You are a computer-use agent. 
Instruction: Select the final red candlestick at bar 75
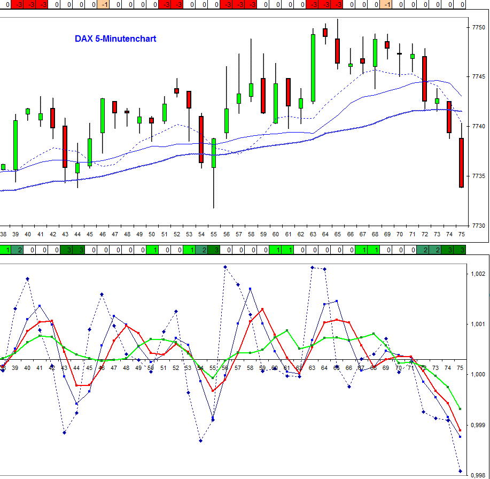click(461, 163)
